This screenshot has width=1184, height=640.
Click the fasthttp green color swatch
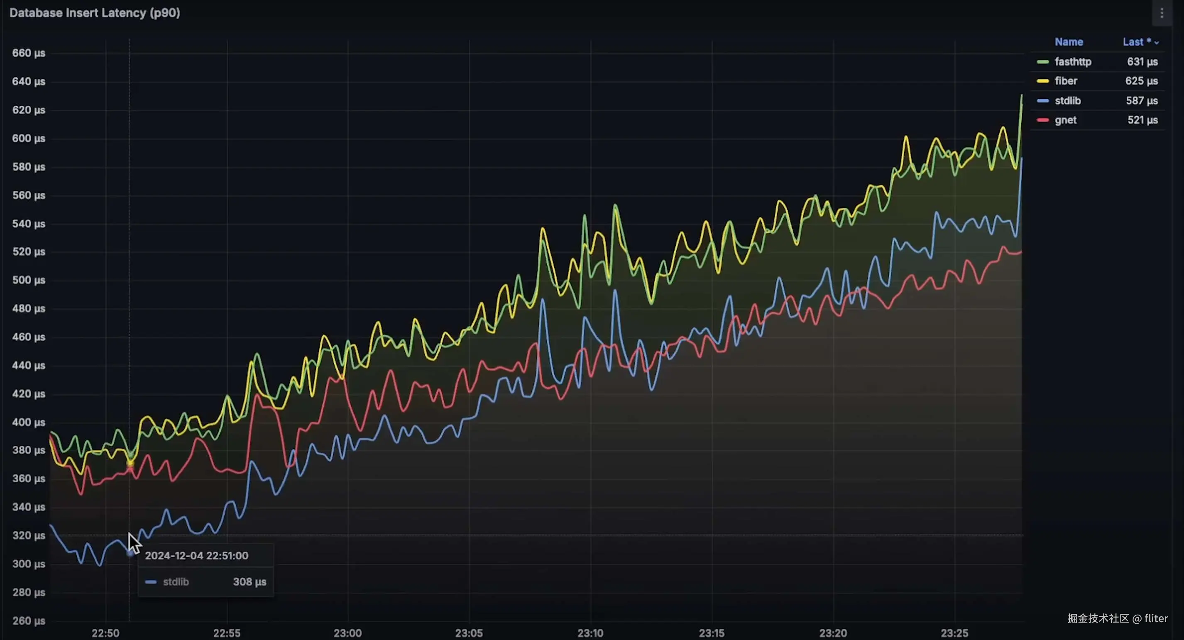coord(1042,62)
